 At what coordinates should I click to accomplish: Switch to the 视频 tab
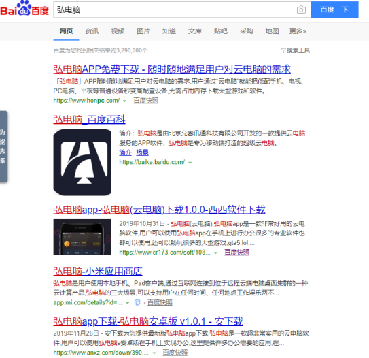[118, 31]
